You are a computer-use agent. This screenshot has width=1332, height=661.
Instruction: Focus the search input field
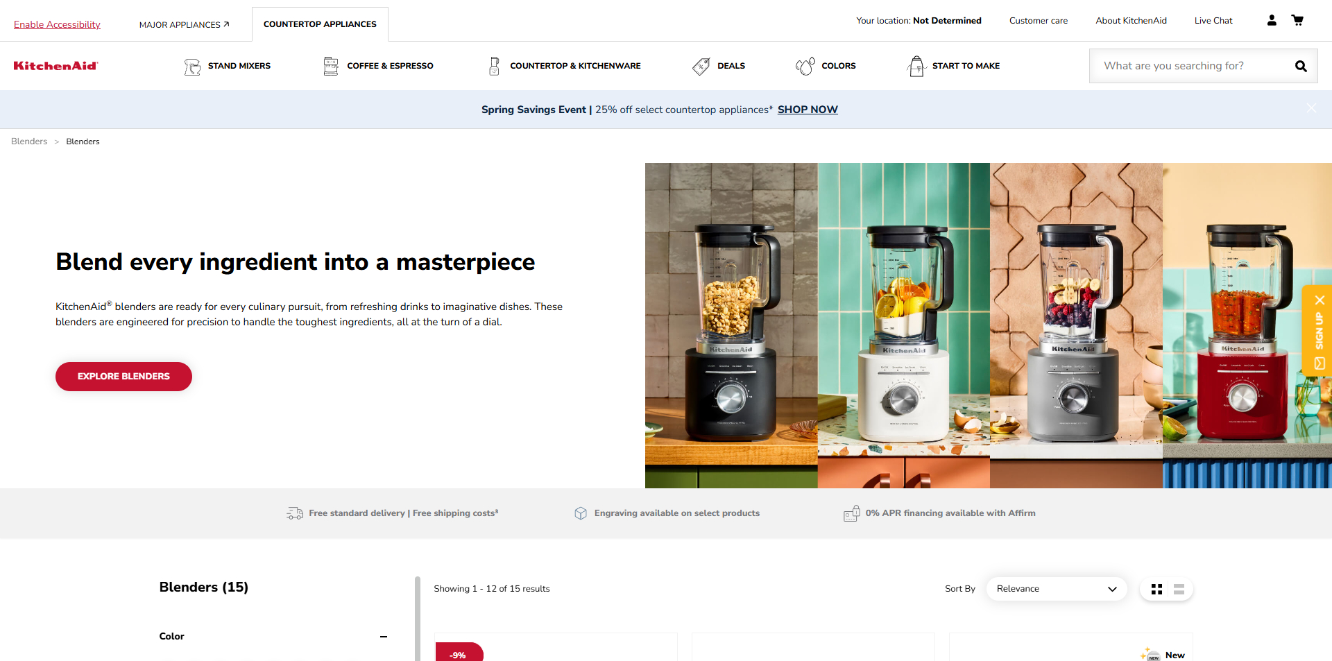coord(1193,66)
